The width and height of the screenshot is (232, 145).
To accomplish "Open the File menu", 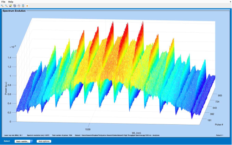I will click(3, 2).
